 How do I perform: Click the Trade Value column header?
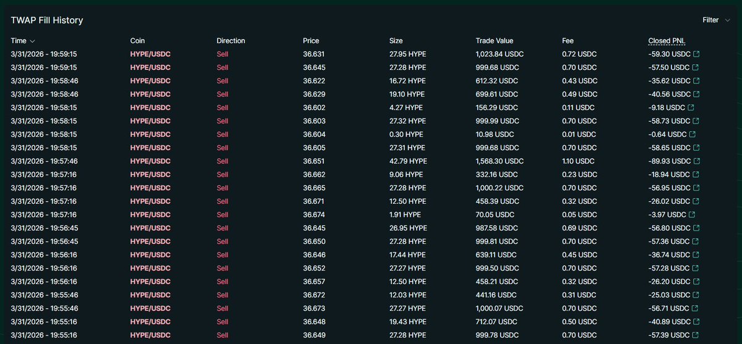click(494, 41)
